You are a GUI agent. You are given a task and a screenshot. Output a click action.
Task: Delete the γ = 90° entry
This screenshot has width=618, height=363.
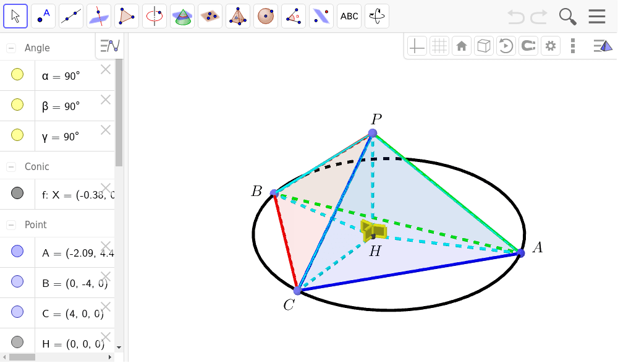pos(106,130)
